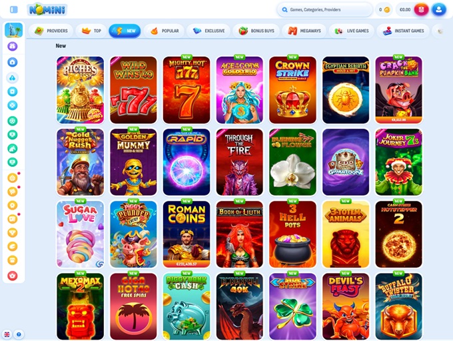Image resolution: width=453 pixels, height=341 pixels.
Task: Click the red deposit coins button
Action: (421, 9)
